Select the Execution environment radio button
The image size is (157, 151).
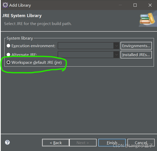coord(8,46)
